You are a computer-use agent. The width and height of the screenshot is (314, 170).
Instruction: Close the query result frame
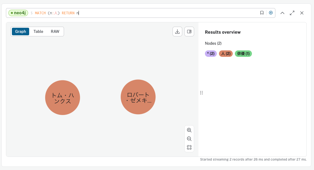click(x=302, y=13)
